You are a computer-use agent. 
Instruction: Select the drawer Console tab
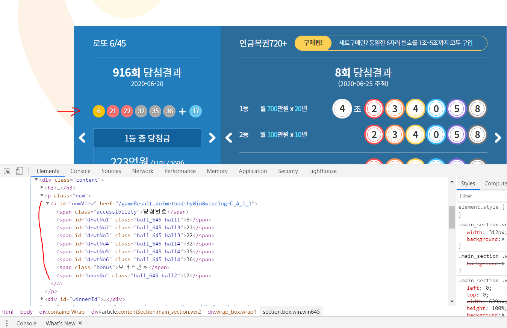[26, 323]
